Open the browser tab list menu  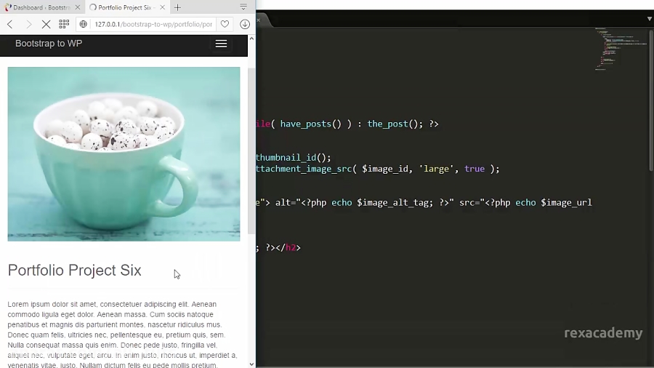click(243, 7)
